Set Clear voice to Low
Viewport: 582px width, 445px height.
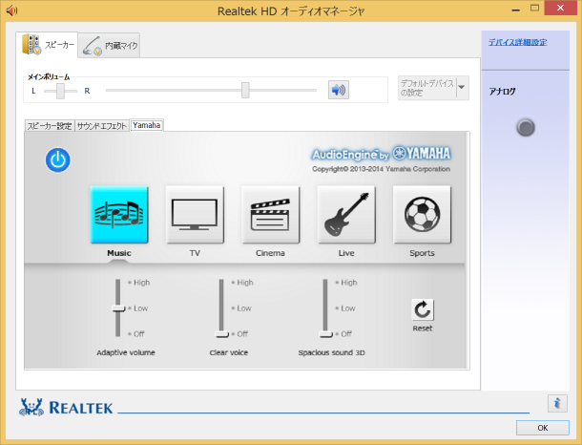[x=241, y=308]
